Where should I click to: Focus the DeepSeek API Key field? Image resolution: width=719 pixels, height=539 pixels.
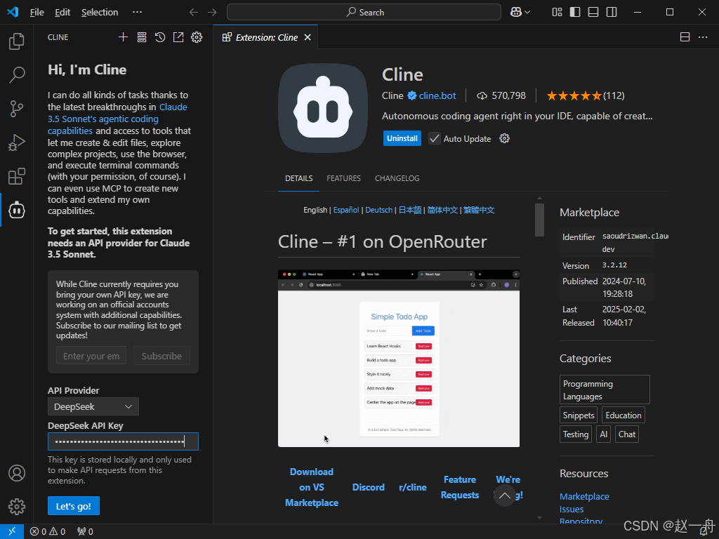(123, 441)
